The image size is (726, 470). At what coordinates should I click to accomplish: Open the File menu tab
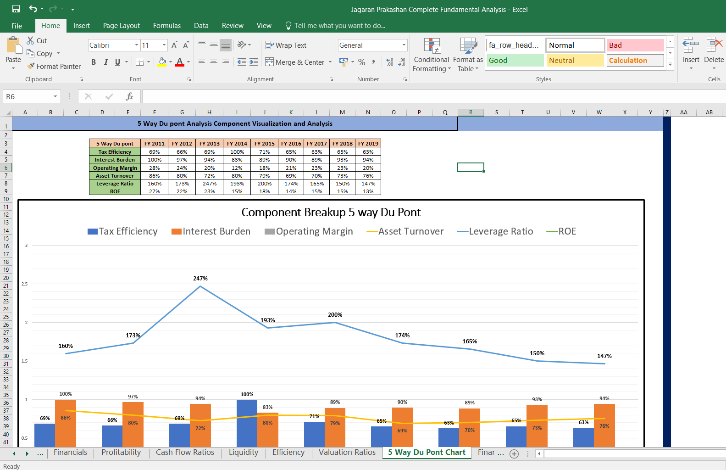tap(17, 26)
